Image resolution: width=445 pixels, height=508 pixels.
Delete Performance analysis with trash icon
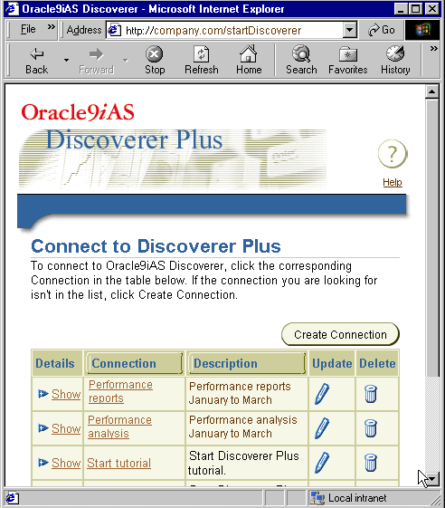click(x=371, y=428)
